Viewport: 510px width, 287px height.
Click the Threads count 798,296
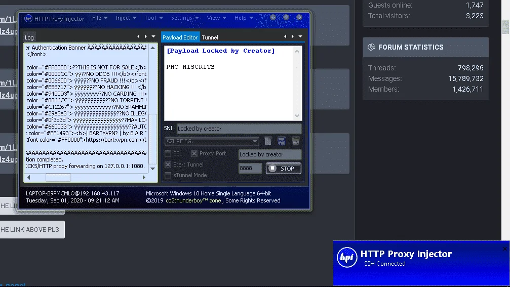click(470, 68)
